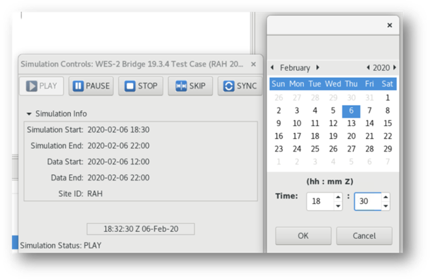Cancel the date picker dialog
The image size is (430, 280).
click(x=364, y=236)
